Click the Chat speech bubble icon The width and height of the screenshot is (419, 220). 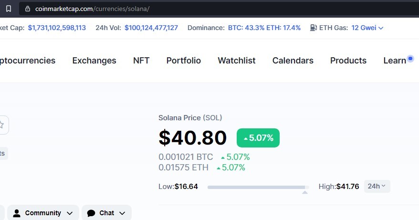click(x=91, y=213)
